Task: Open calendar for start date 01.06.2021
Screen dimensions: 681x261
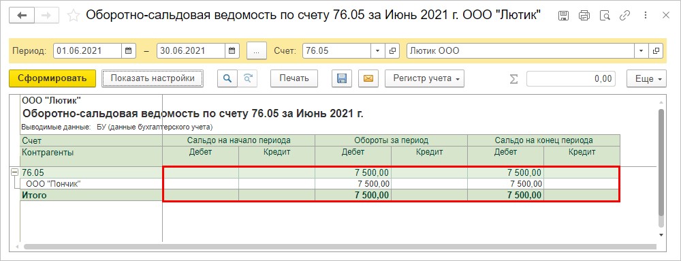Action: click(129, 51)
